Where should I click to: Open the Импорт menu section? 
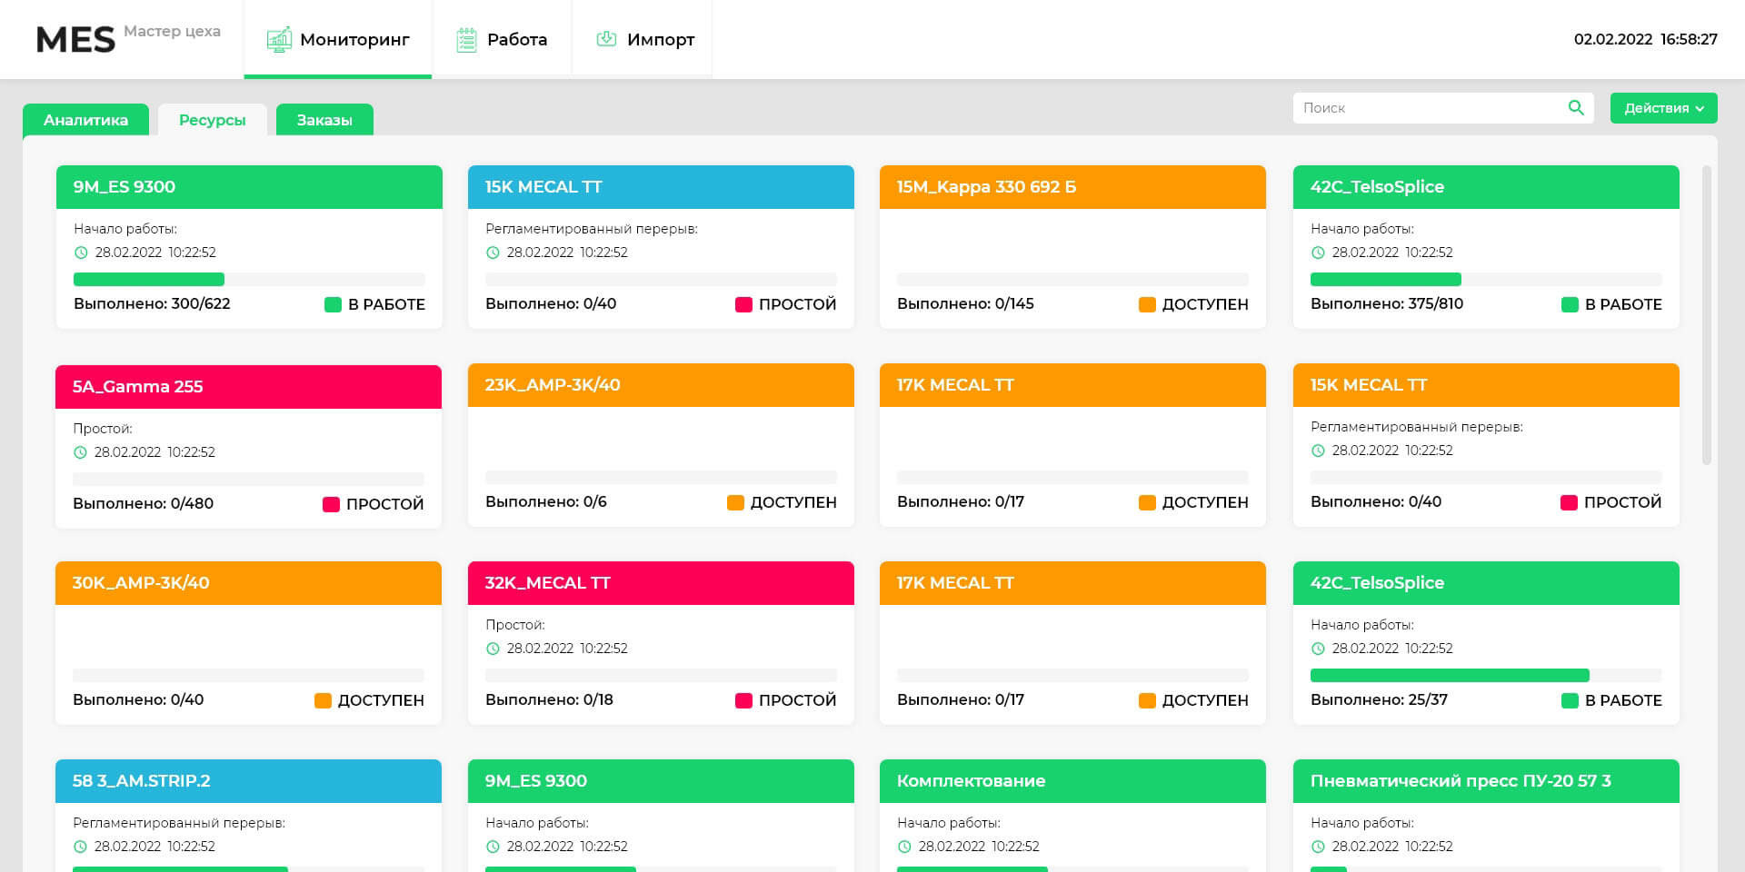coord(644,40)
